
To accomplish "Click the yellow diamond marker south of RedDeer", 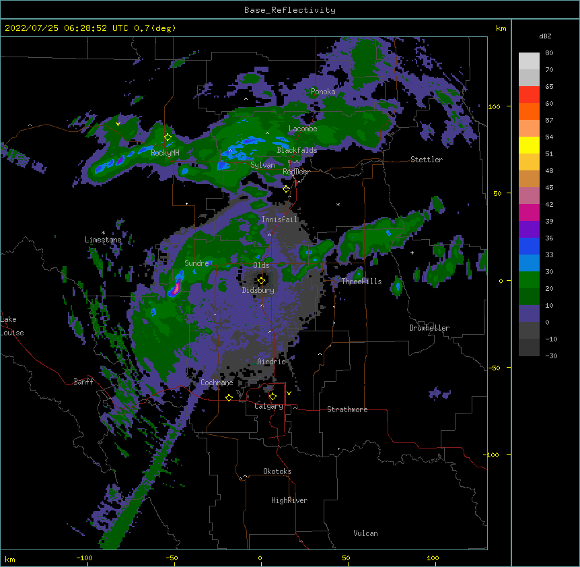I will click(286, 189).
